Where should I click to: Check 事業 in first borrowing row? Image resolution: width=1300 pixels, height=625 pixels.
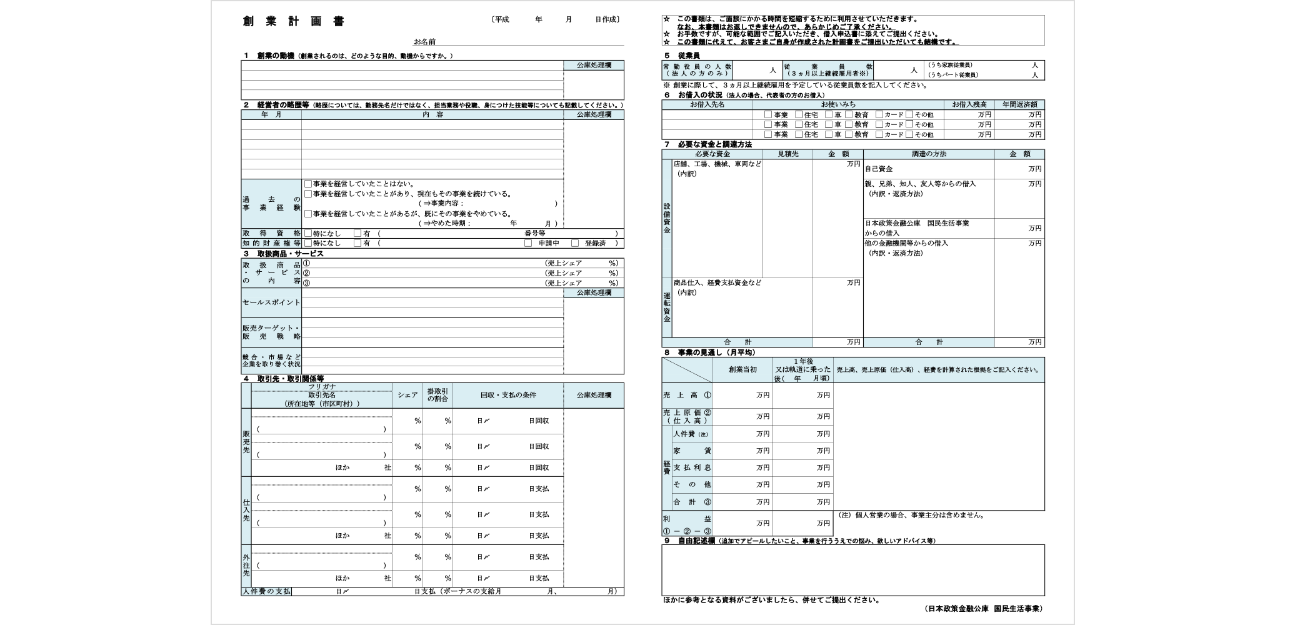pyautogui.click(x=768, y=114)
